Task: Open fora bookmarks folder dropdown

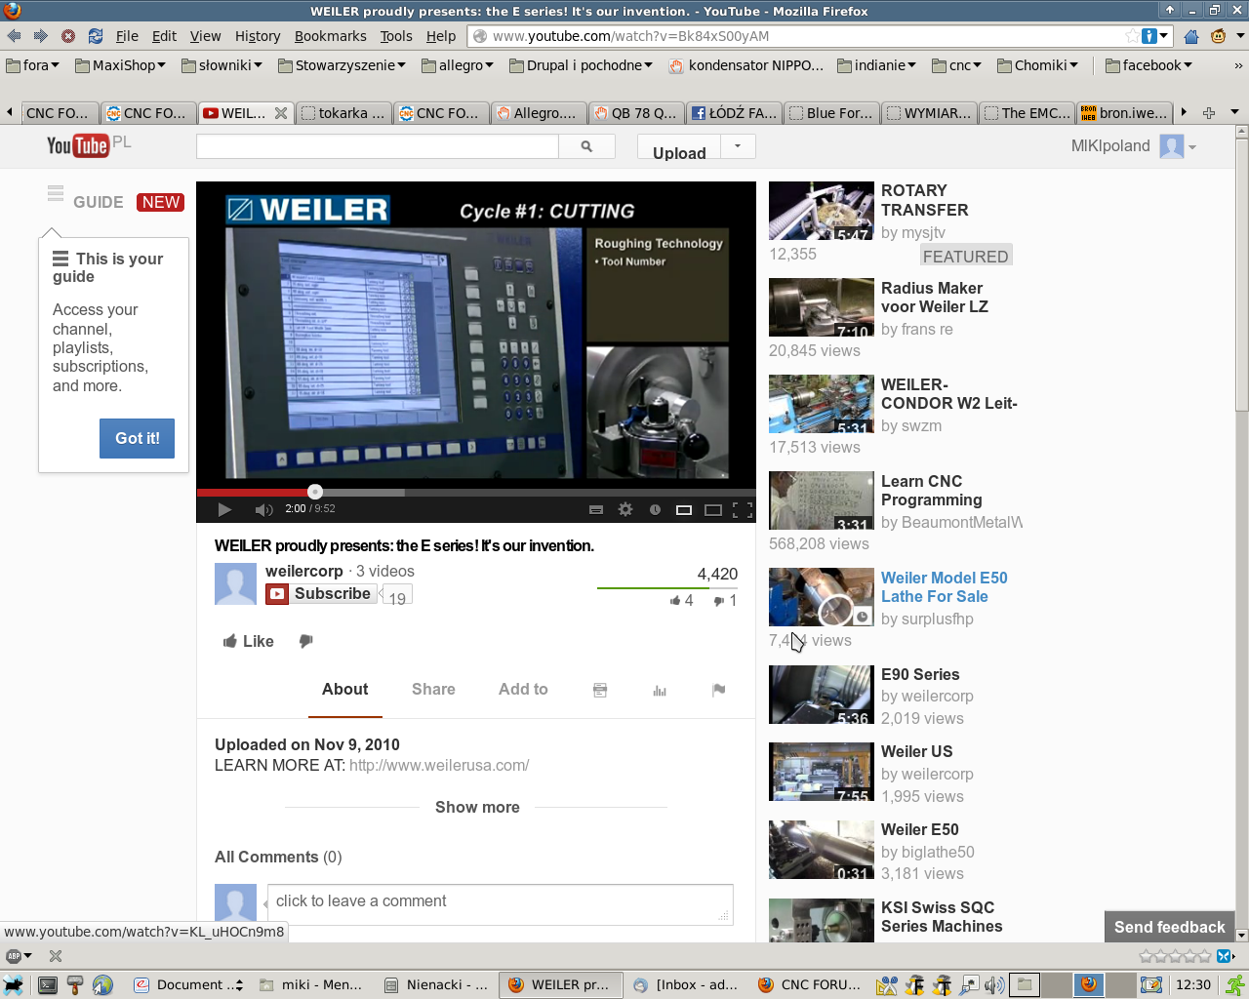Action: [x=33, y=65]
